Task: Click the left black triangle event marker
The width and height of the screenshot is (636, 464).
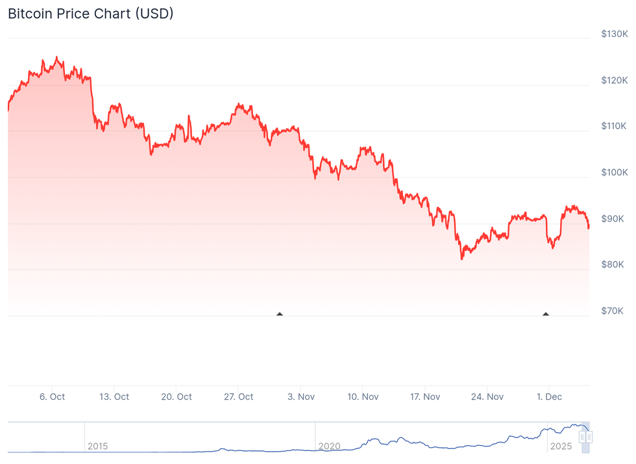Action: (x=280, y=314)
